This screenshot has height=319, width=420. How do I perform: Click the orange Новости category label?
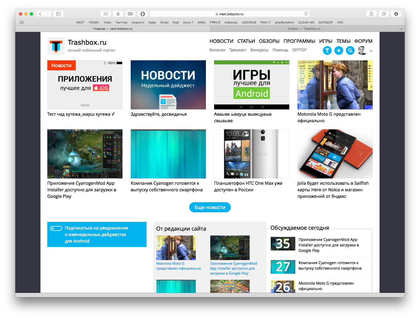[62, 65]
